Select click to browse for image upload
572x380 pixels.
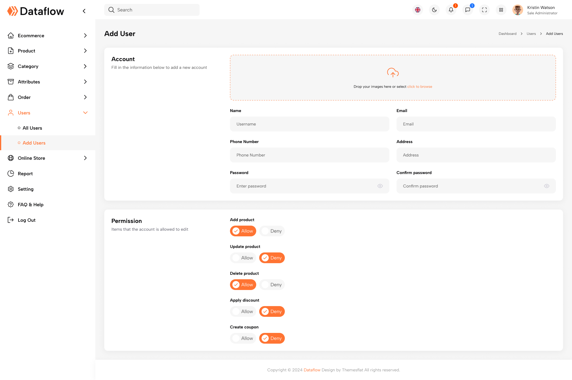[419, 86]
